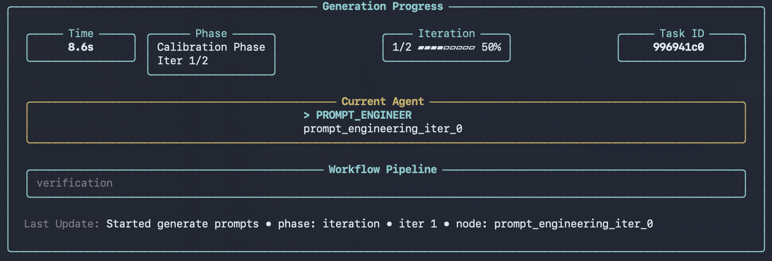The width and height of the screenshot is (772, 261).
Task: Click the Last Update label
Action: 61,224
